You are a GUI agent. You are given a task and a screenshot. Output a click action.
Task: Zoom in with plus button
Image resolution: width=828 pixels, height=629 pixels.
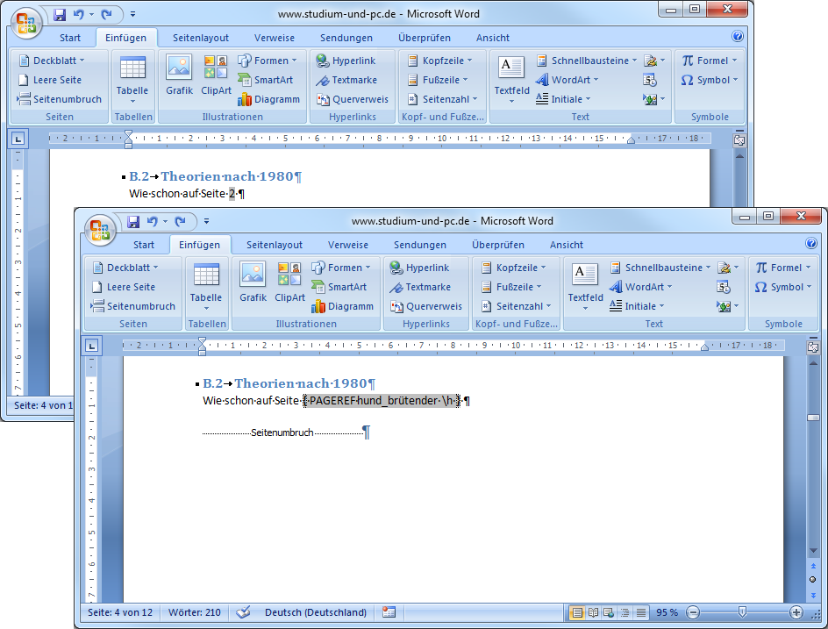796,612
